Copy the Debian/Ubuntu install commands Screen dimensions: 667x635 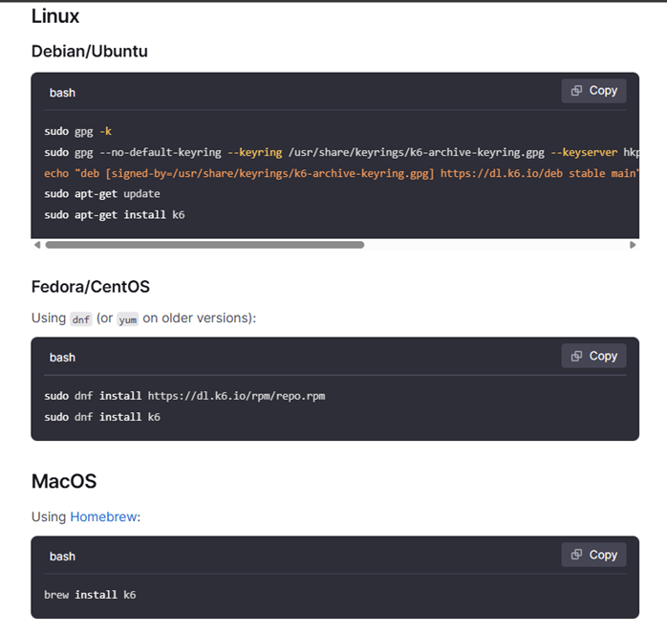pos(593,91)
